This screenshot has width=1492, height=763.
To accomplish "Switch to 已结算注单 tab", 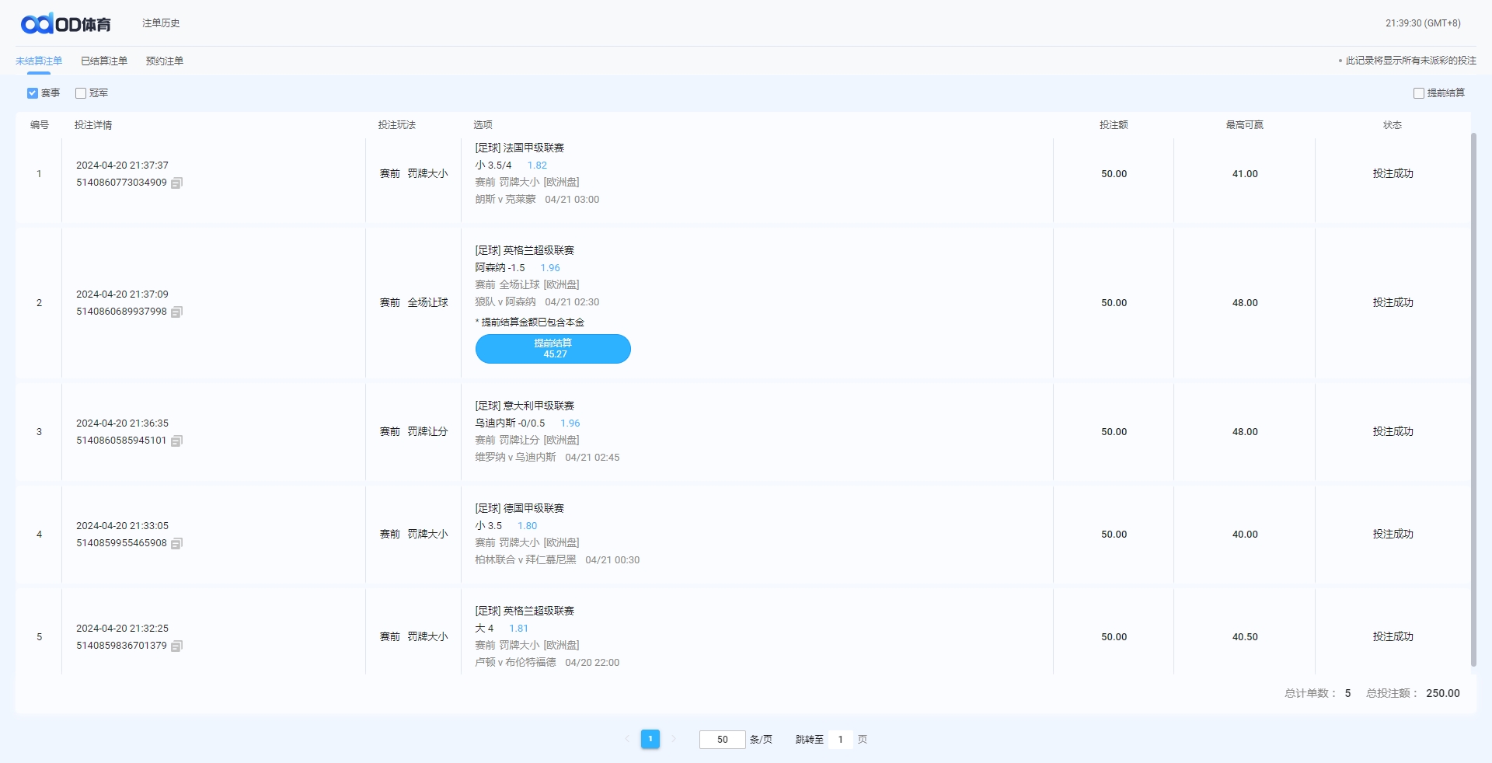I will [104, 61].
